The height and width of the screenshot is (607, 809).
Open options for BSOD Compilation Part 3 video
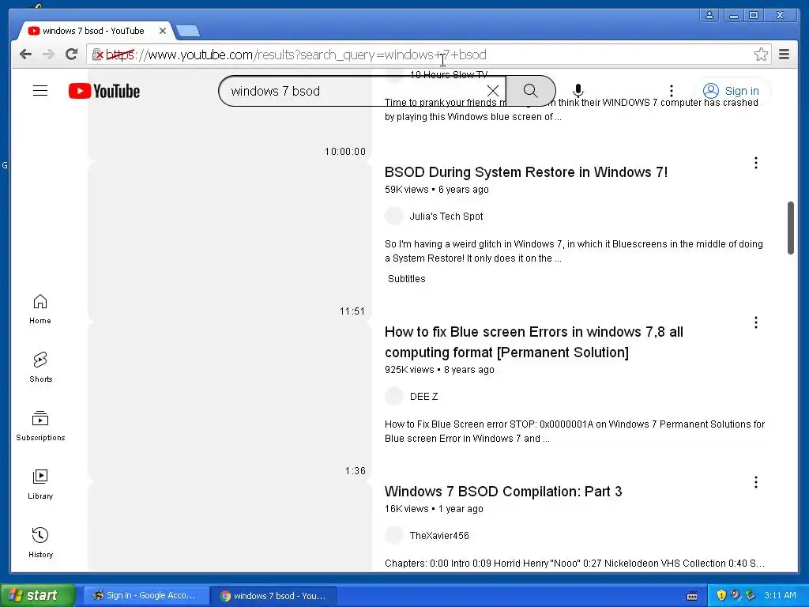(756, 482)
